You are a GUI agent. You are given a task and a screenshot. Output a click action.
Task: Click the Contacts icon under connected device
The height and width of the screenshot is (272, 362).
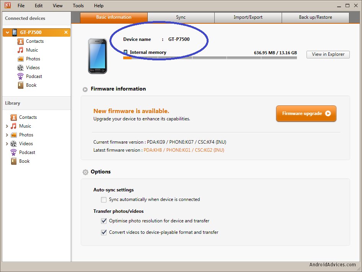[x=20, y=41]
